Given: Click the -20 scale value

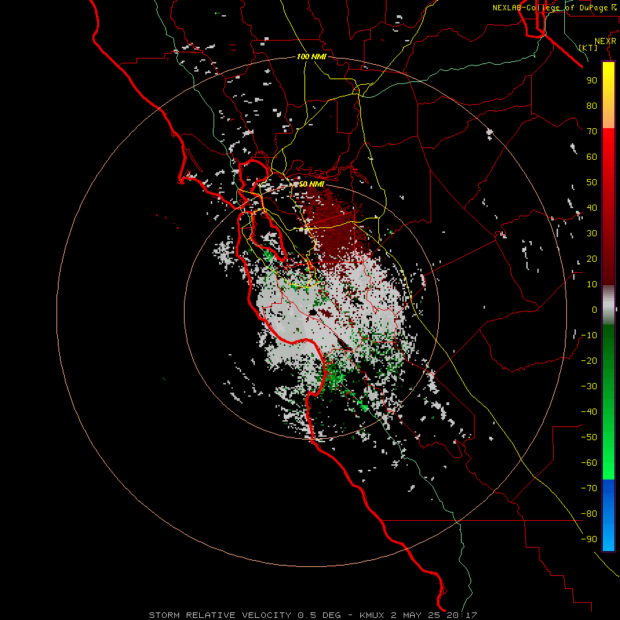Looking at the screenshot, I should (x=589, y=360).
